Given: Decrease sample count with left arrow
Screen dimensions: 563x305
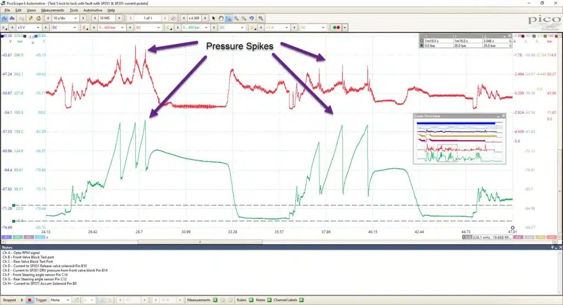Looking at the screenshot, I should tap(95, 18).
